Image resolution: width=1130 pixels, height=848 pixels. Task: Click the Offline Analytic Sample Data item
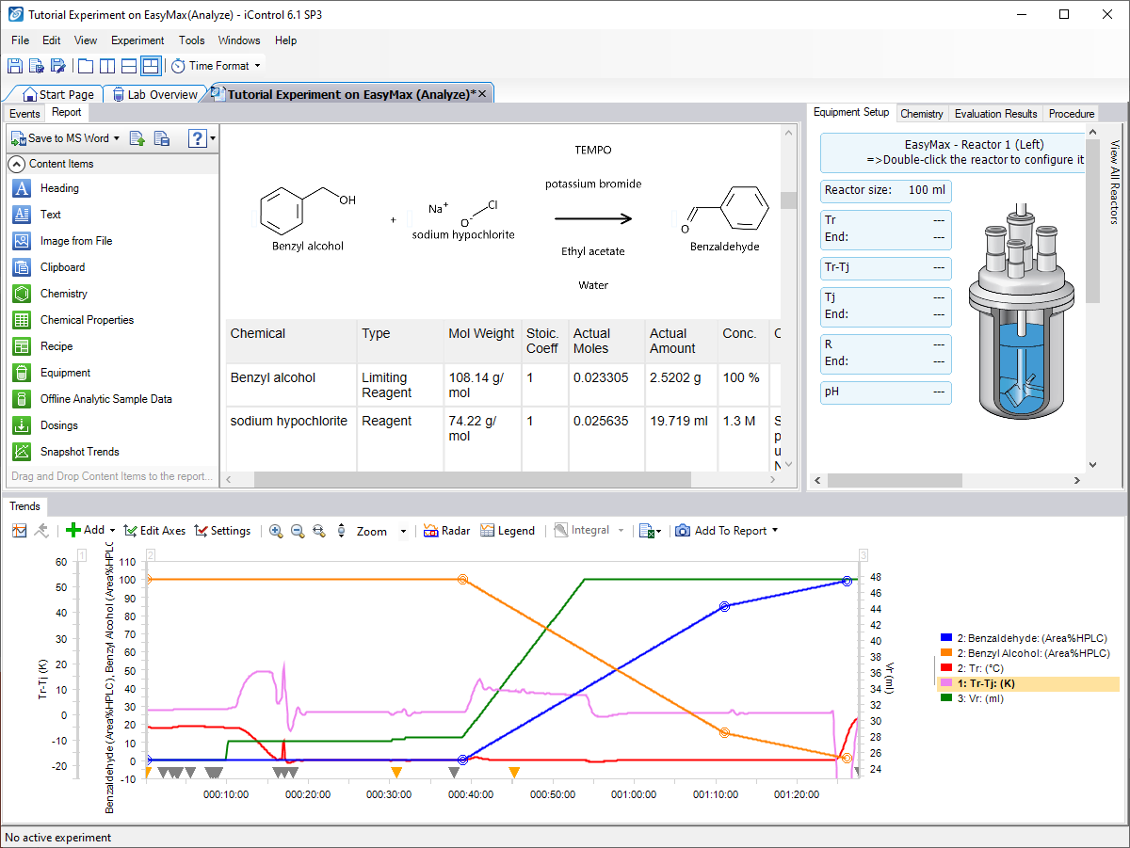pyautogui.click(x=105, y=399)
